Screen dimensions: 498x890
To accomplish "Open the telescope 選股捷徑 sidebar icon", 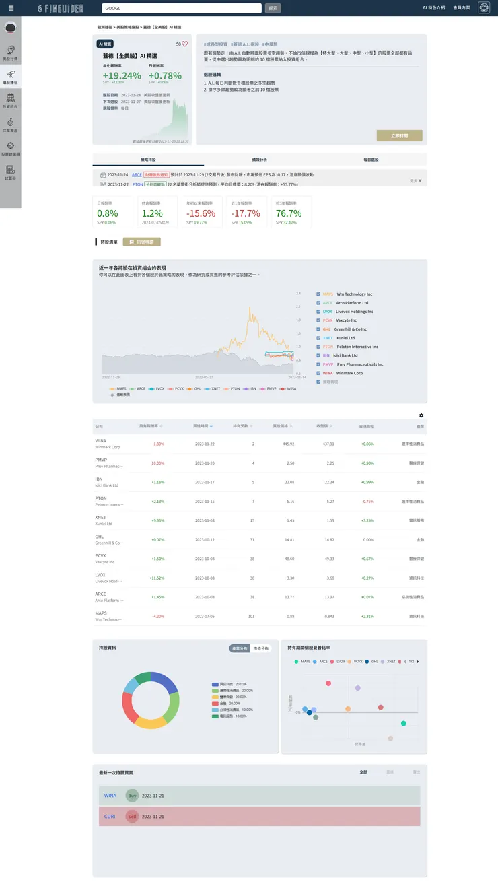I will tap(11, 77).
